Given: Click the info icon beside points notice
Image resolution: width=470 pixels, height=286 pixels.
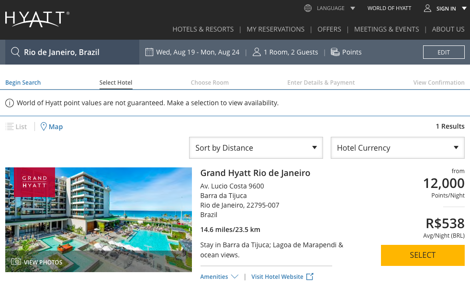Looking at the screenshot, I should [10, 103].
